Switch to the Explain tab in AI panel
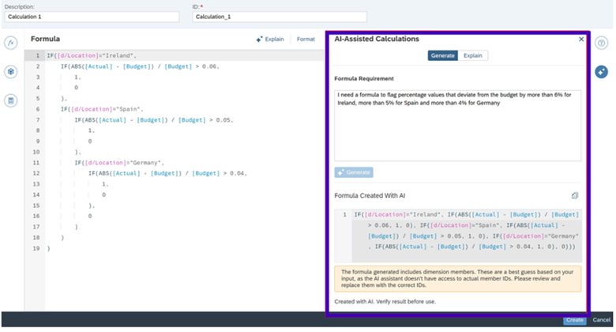The image size is (616, 332). click(x=474, y=55)
